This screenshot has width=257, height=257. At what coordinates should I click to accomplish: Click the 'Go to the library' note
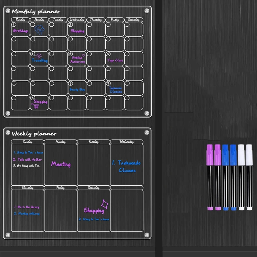tap(26, 207)
